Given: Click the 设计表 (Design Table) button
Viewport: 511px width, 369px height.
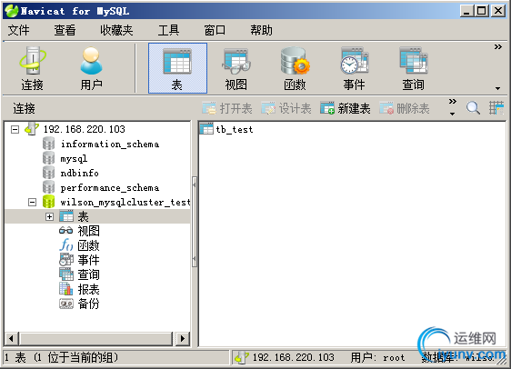Looking at the screenshot, I should click(286, 108).
